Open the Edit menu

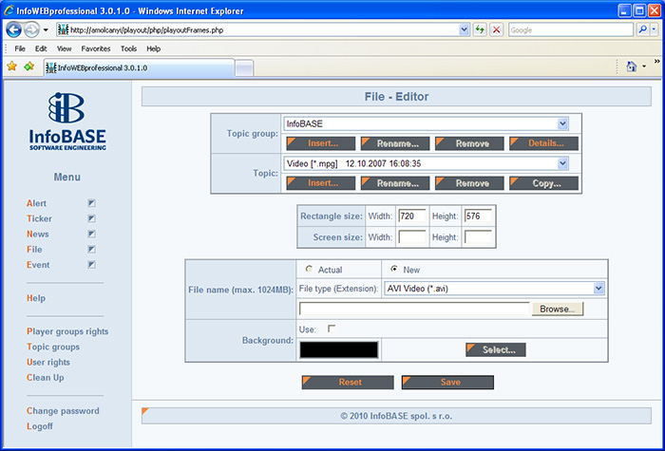[41, 48]
